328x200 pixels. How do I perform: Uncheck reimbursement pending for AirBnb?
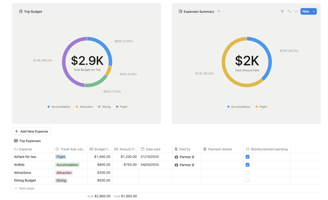pos(247,165)
